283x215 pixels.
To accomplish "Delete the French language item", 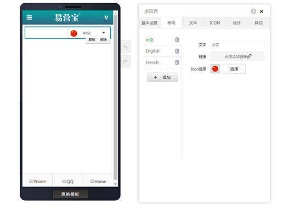I will click(x=177, y=62).
